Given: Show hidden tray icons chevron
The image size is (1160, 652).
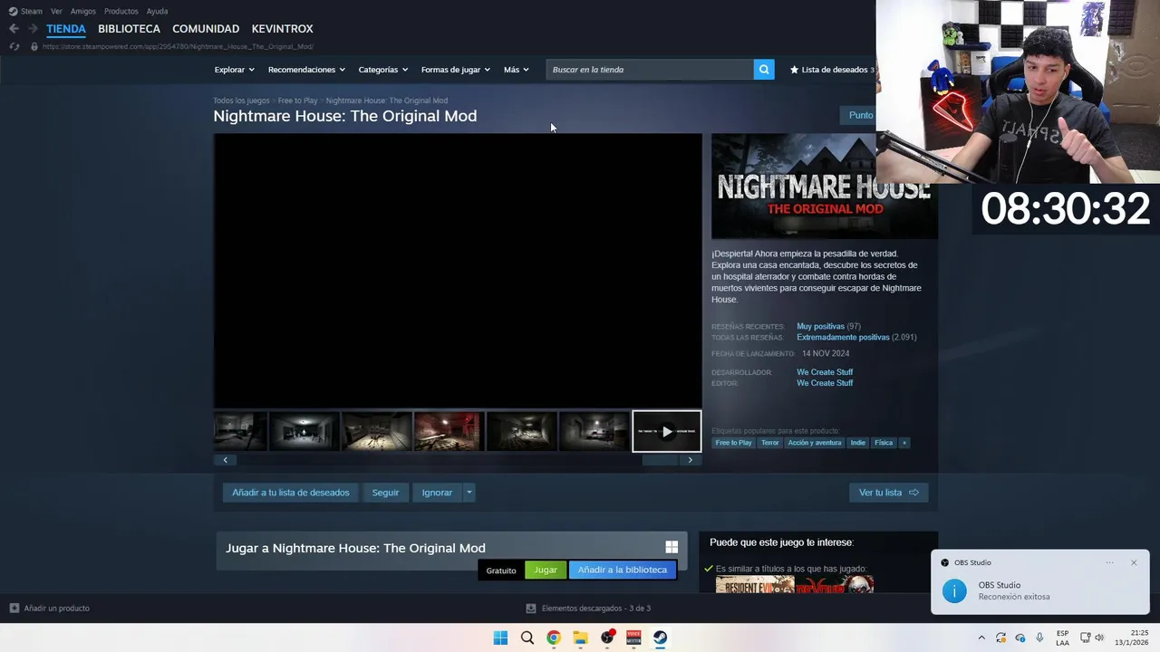Looking at the screenshot, I should click(x=981, y=638).
